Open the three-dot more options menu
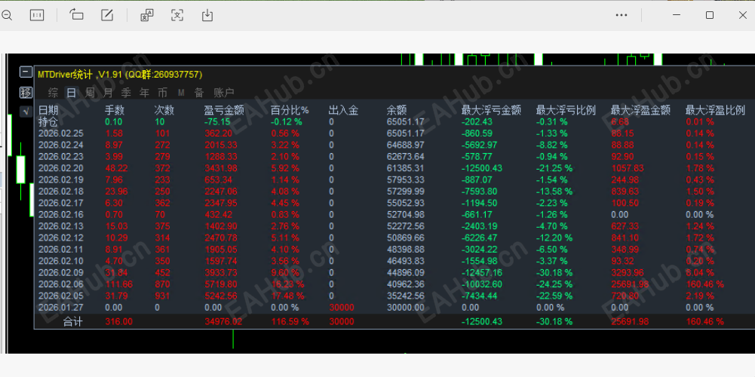This screenshot has width=755, height=377. tap(621, 15)
